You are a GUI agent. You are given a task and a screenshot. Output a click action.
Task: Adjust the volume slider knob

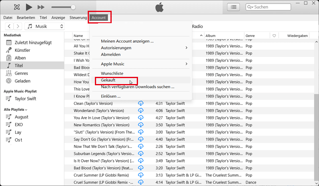point(73,7)
